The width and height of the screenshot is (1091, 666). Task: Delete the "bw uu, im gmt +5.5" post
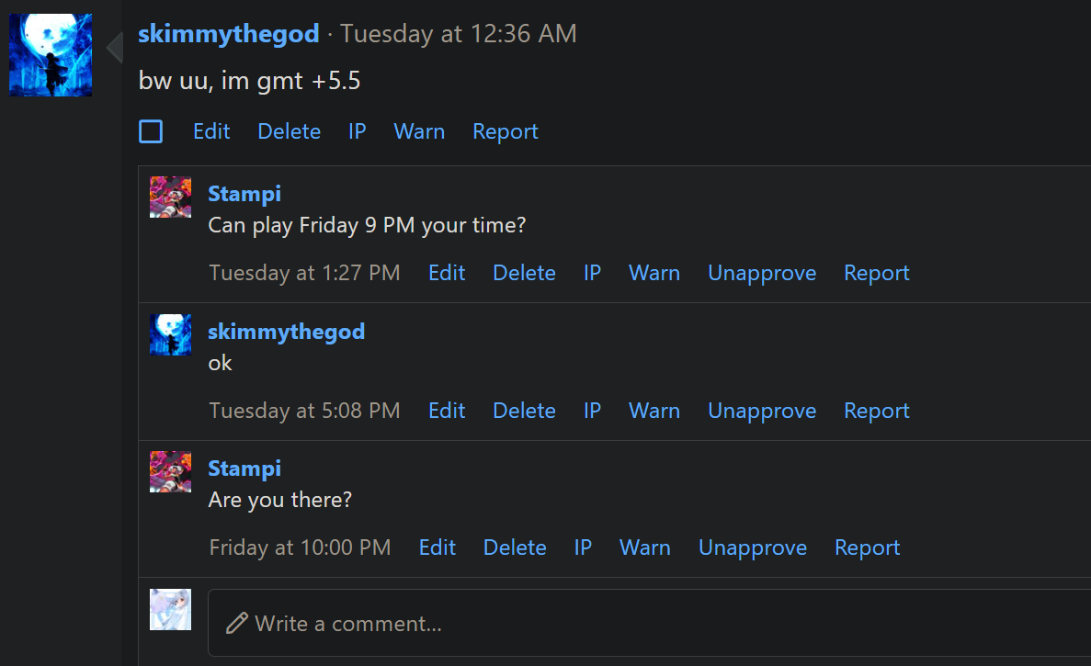[x=289, y=131]
